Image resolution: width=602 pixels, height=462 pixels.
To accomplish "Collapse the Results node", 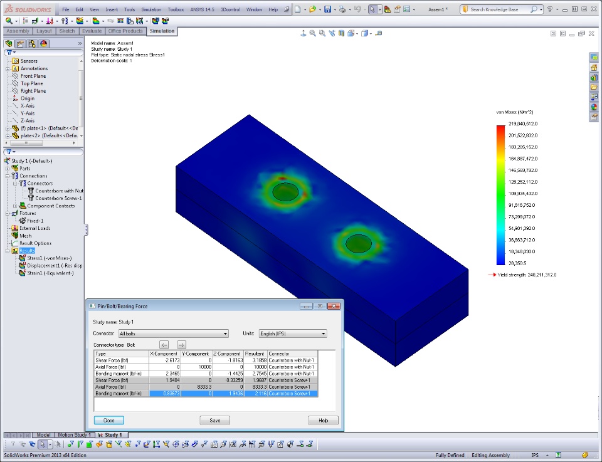I will pyautogui.click(x=8, y=251).
